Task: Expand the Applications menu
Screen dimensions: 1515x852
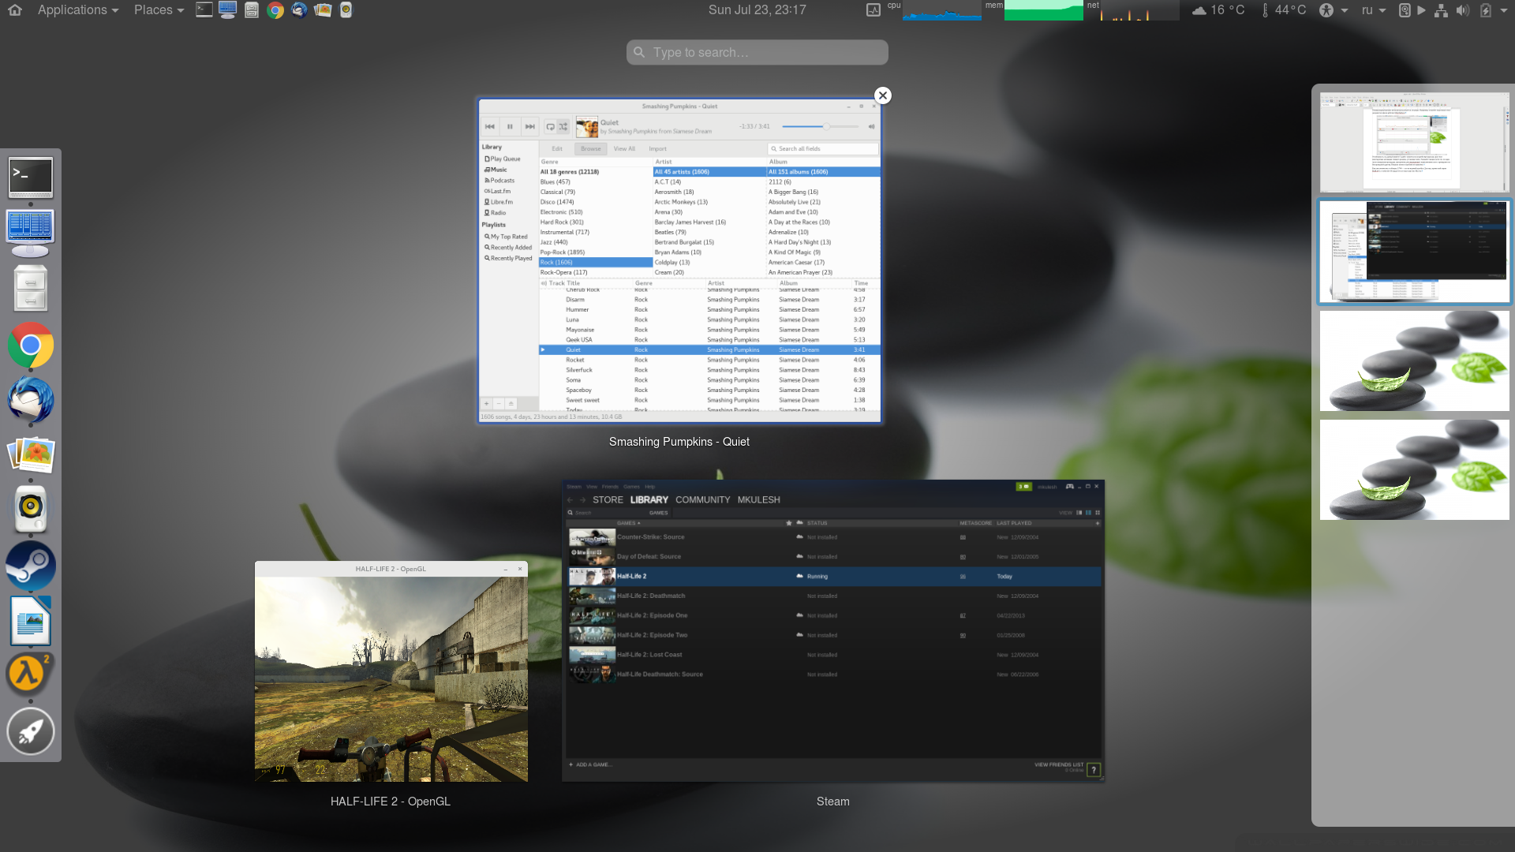Action: pos(77,10)
